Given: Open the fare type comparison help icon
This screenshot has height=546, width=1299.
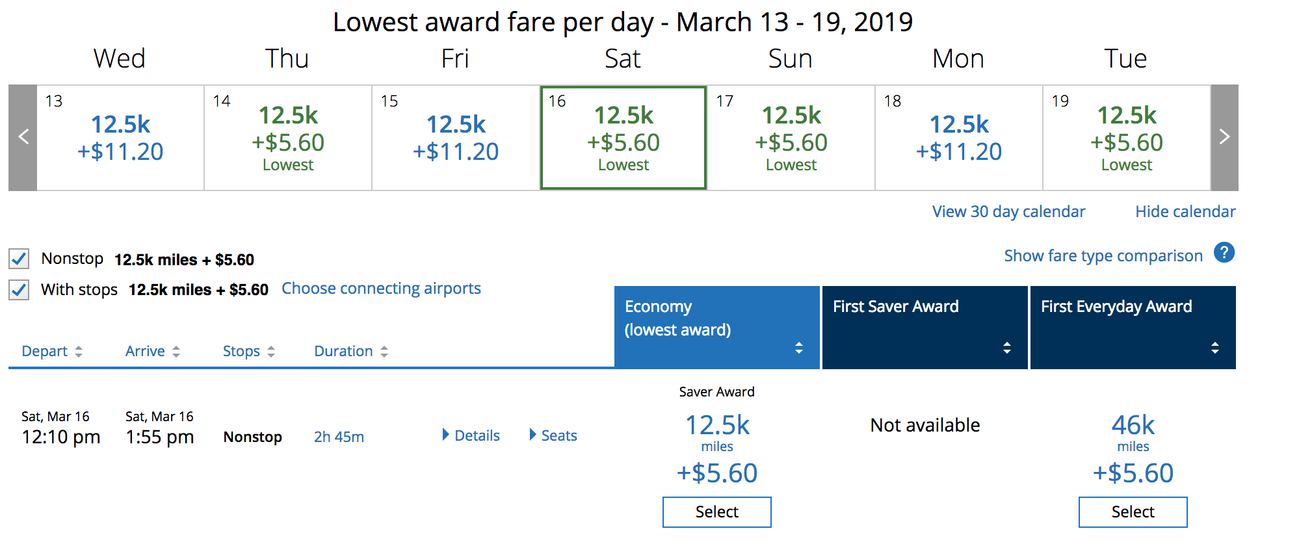Looking at the screenshot, I should coord(1224,253).
